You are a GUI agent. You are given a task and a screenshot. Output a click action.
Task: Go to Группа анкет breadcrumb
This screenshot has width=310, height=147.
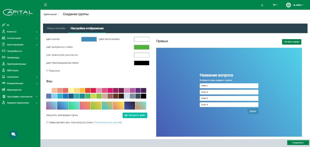[x=50, y=14]
